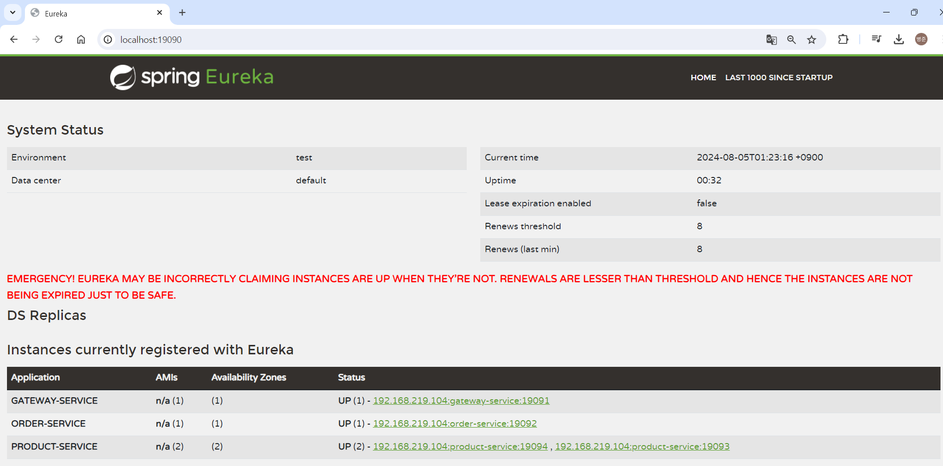Click the System Status heading
Image resolution: width=943 pixels, height=466 pixels.
coord(55,130)
